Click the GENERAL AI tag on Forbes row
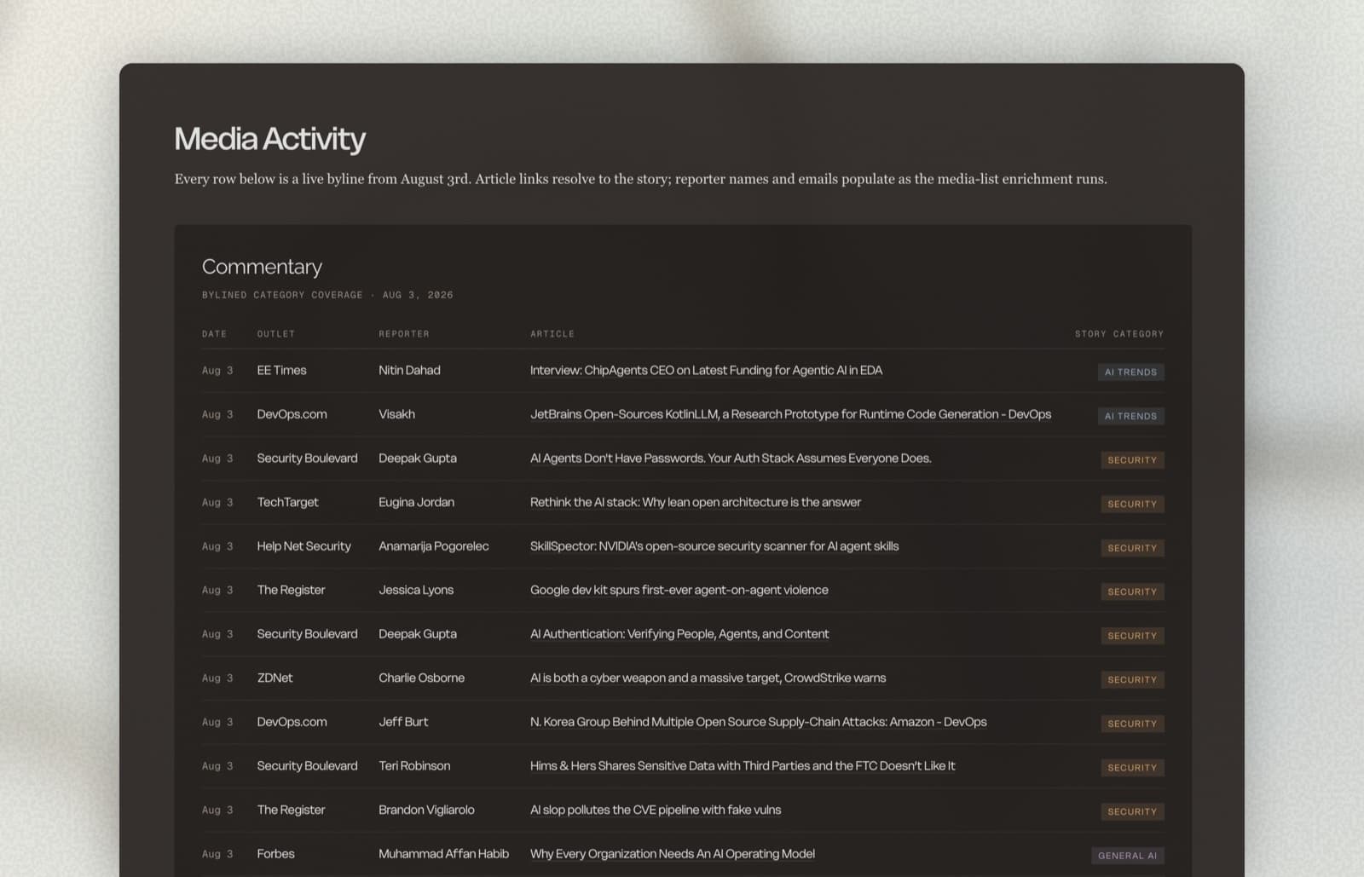The image size is (1364, 877). coord(1127,856)
